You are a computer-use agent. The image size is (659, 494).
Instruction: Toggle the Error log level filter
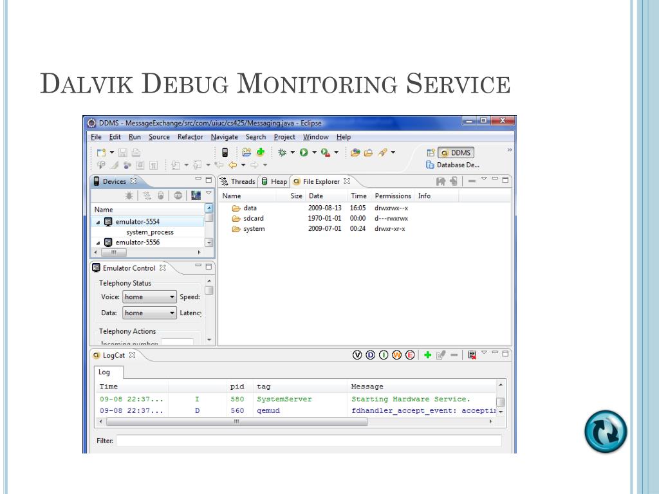click(x=410, y=355)
